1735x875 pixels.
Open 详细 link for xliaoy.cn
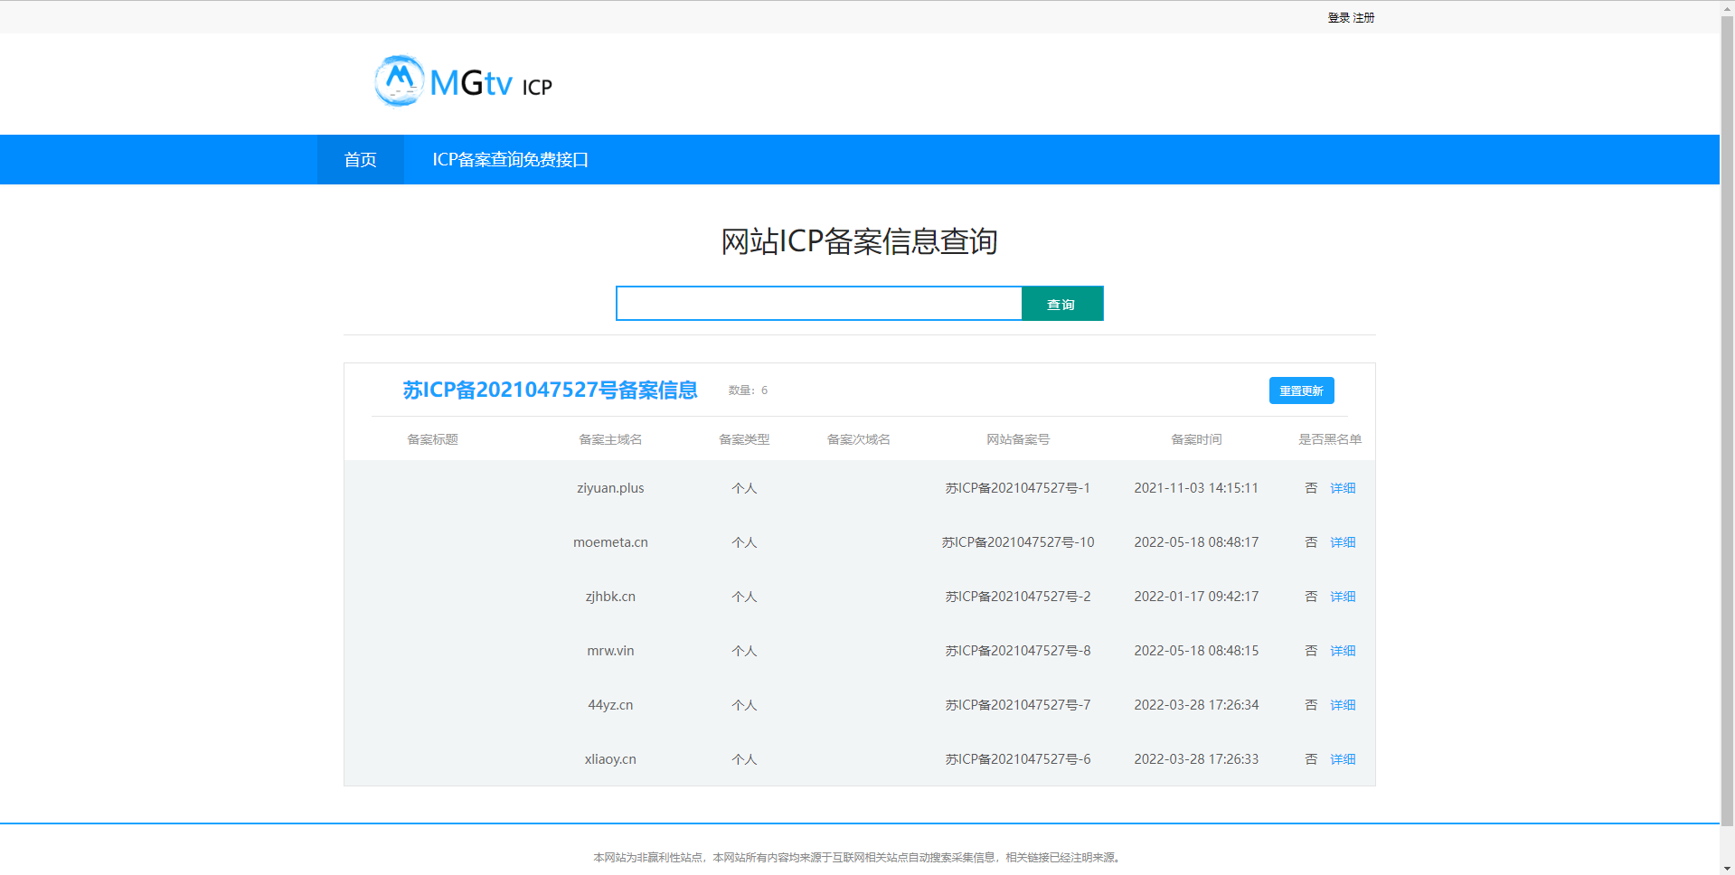1343,759
